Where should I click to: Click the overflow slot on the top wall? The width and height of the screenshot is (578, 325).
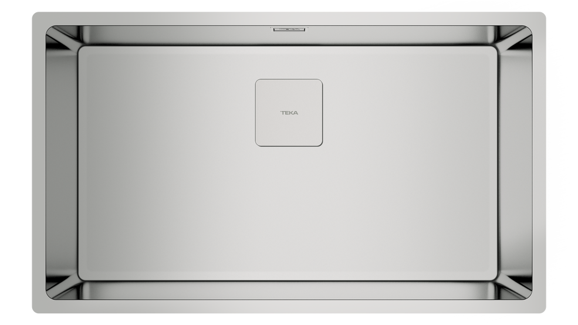click(x=289, y=27)
